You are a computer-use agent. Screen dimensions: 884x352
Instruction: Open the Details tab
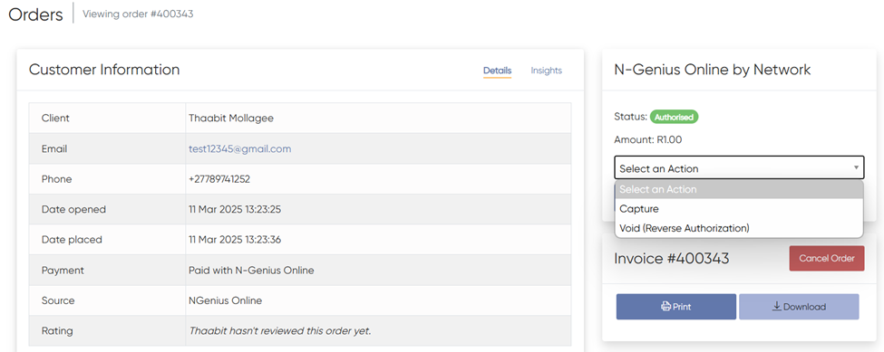497,71
